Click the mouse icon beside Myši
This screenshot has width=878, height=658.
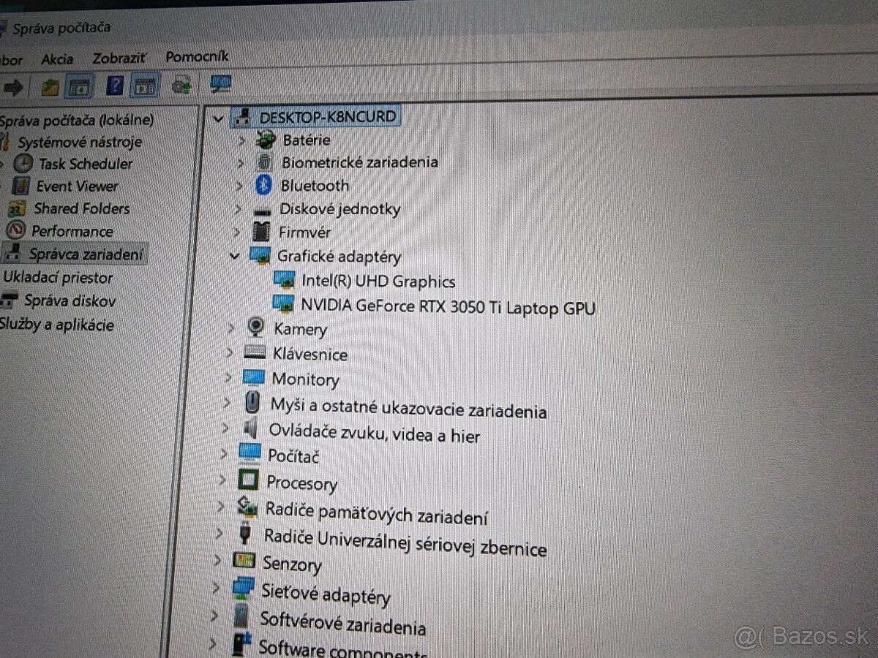click(252, 402)
